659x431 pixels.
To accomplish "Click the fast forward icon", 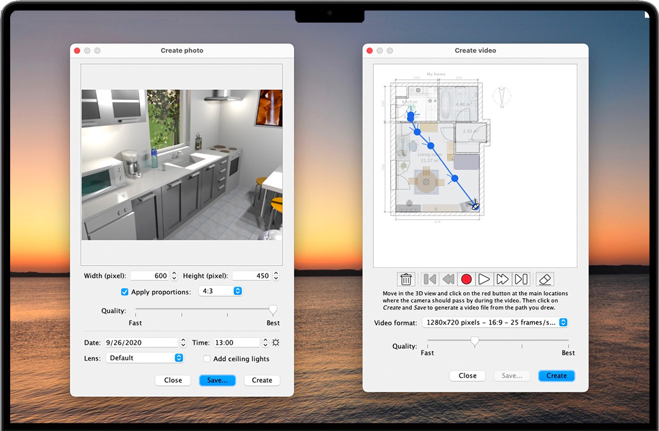I will pyautogui.click(x=502, y=279).
